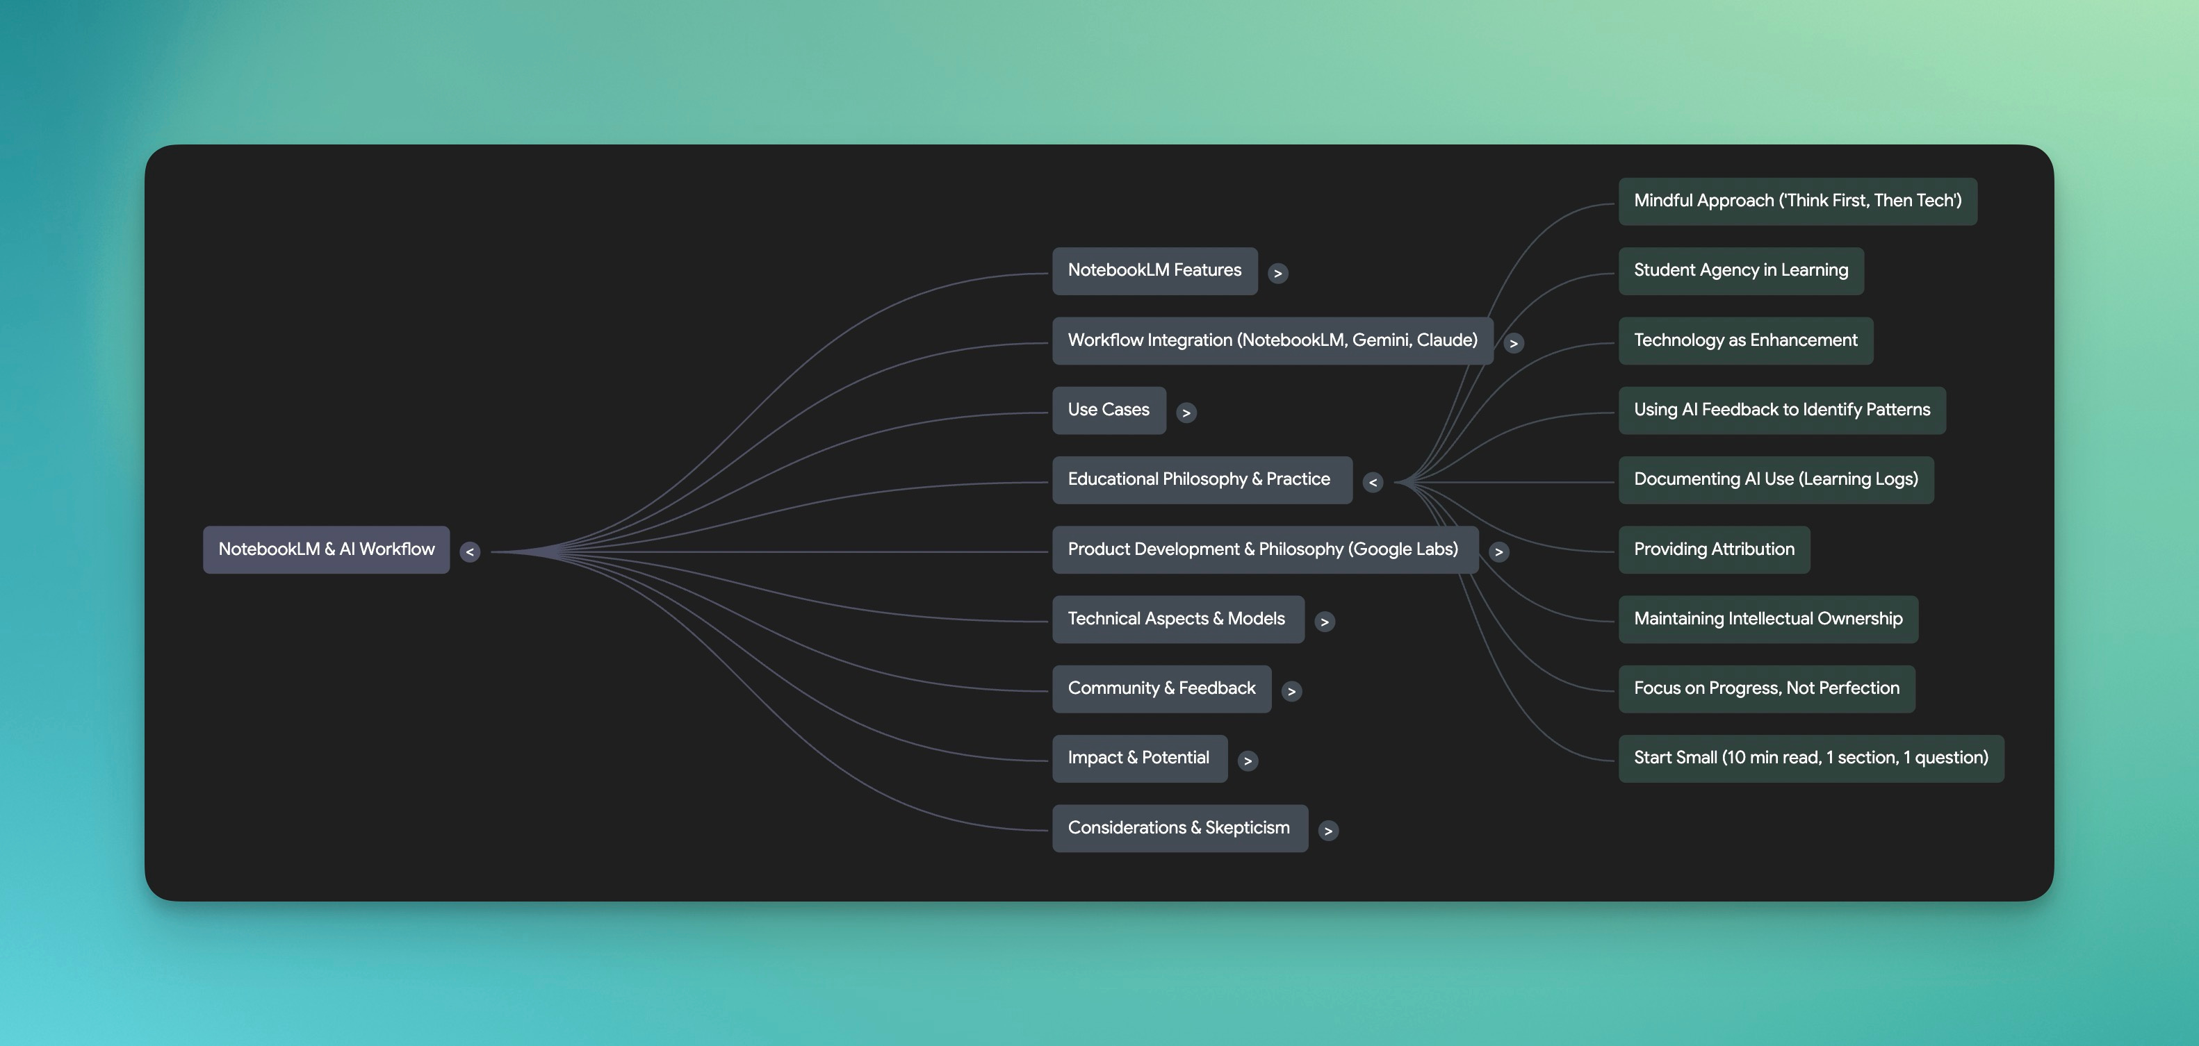
Task: Expand the Impact & Potential branch
Action: [x=1247, y=760]
